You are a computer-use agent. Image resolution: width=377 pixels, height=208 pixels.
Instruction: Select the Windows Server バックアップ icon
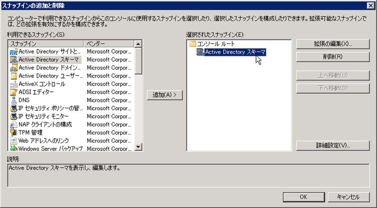click(x=14, y=148)
